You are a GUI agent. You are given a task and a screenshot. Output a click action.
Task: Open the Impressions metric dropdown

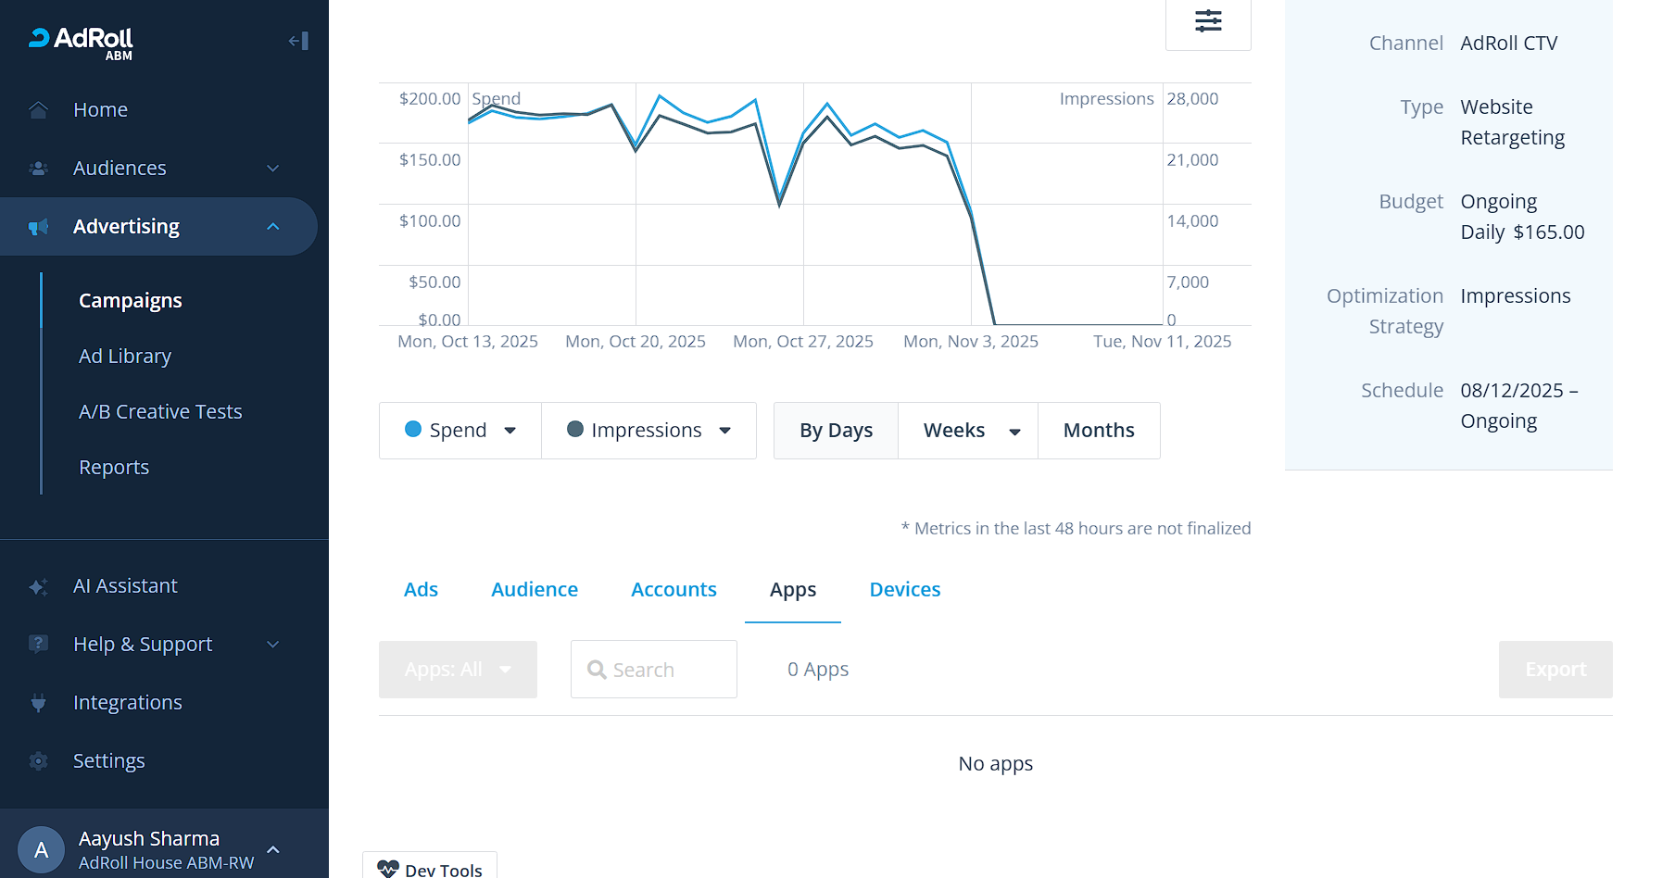[648, 431]
